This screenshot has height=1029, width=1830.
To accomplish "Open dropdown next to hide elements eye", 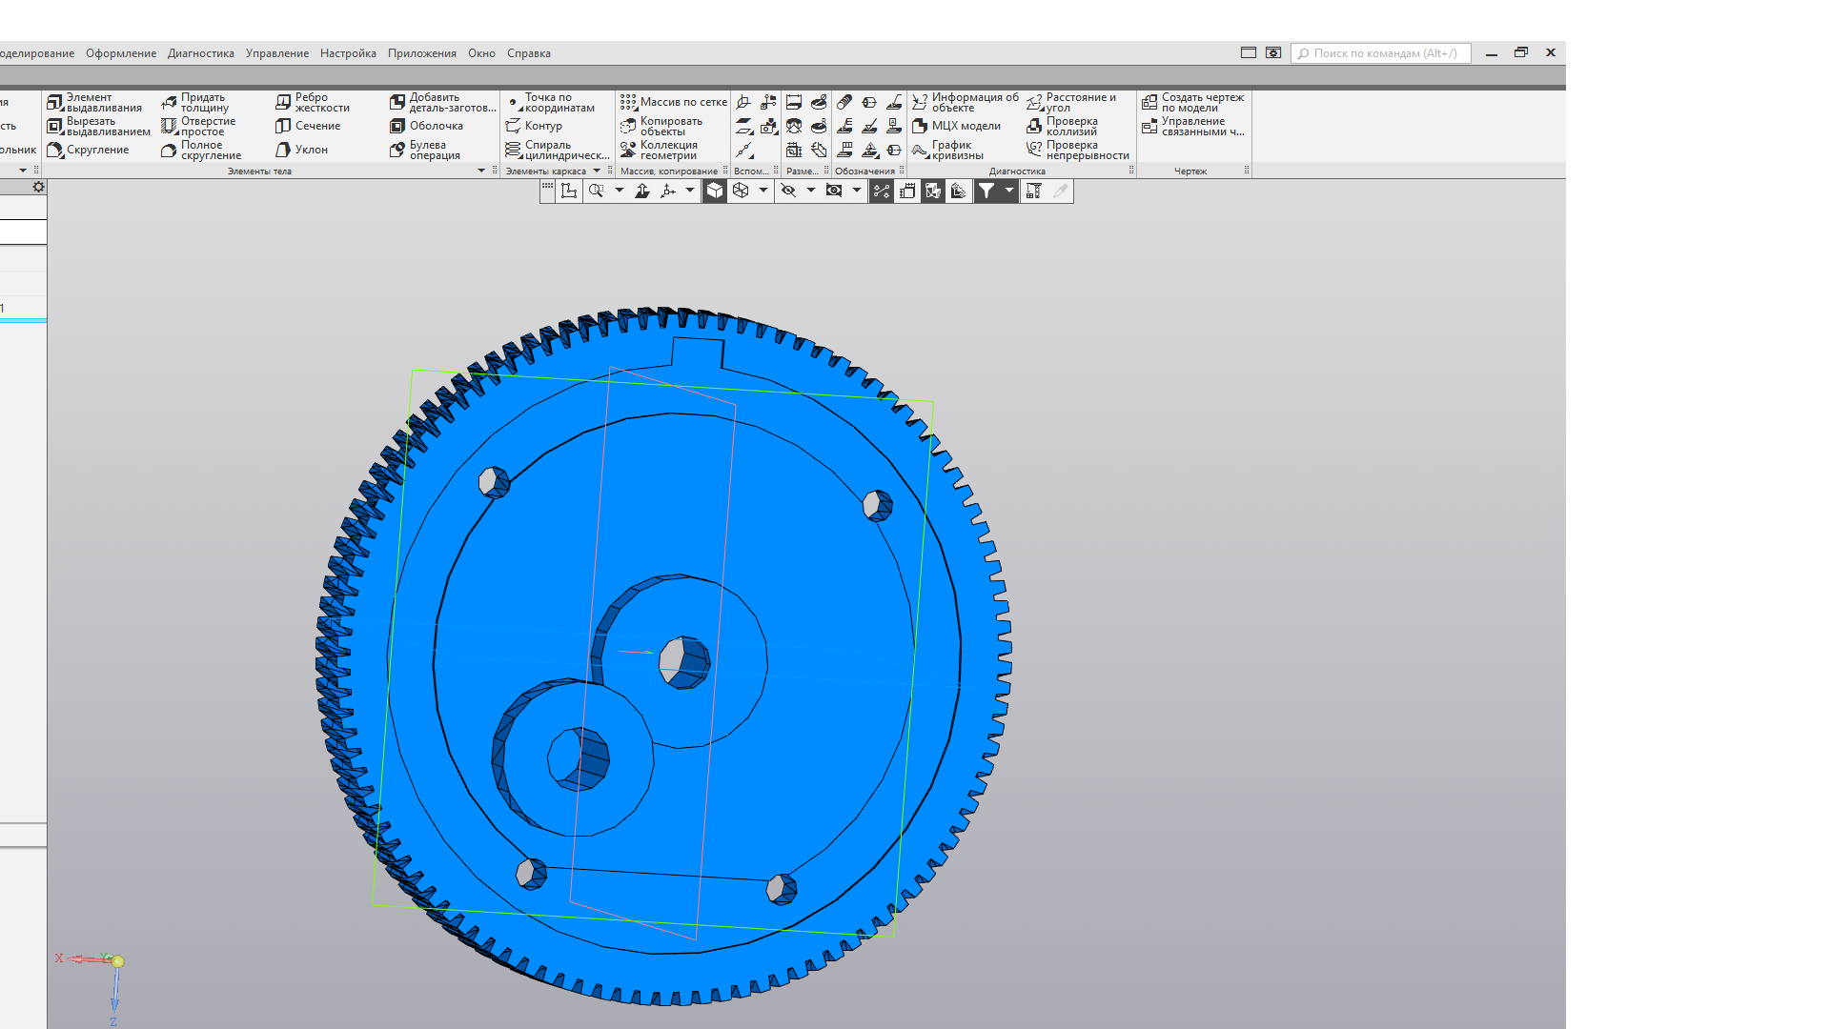I will [x=811, y=191].
